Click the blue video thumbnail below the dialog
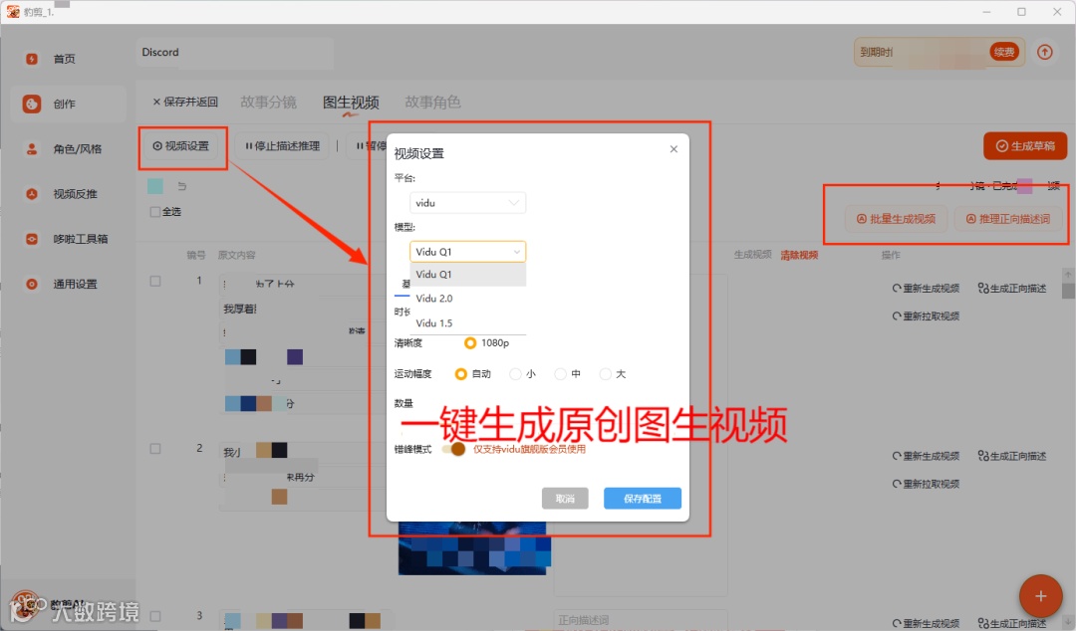This screenshot has width=1076, height=631. coord(474,548)
